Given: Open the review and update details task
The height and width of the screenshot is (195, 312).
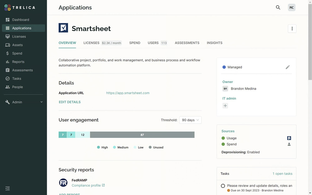Looking at the screenshot, I should [260, 186].
